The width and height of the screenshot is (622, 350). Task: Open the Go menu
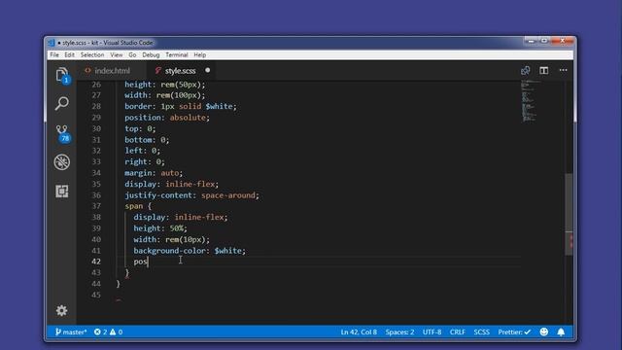(x=132, y=54)
